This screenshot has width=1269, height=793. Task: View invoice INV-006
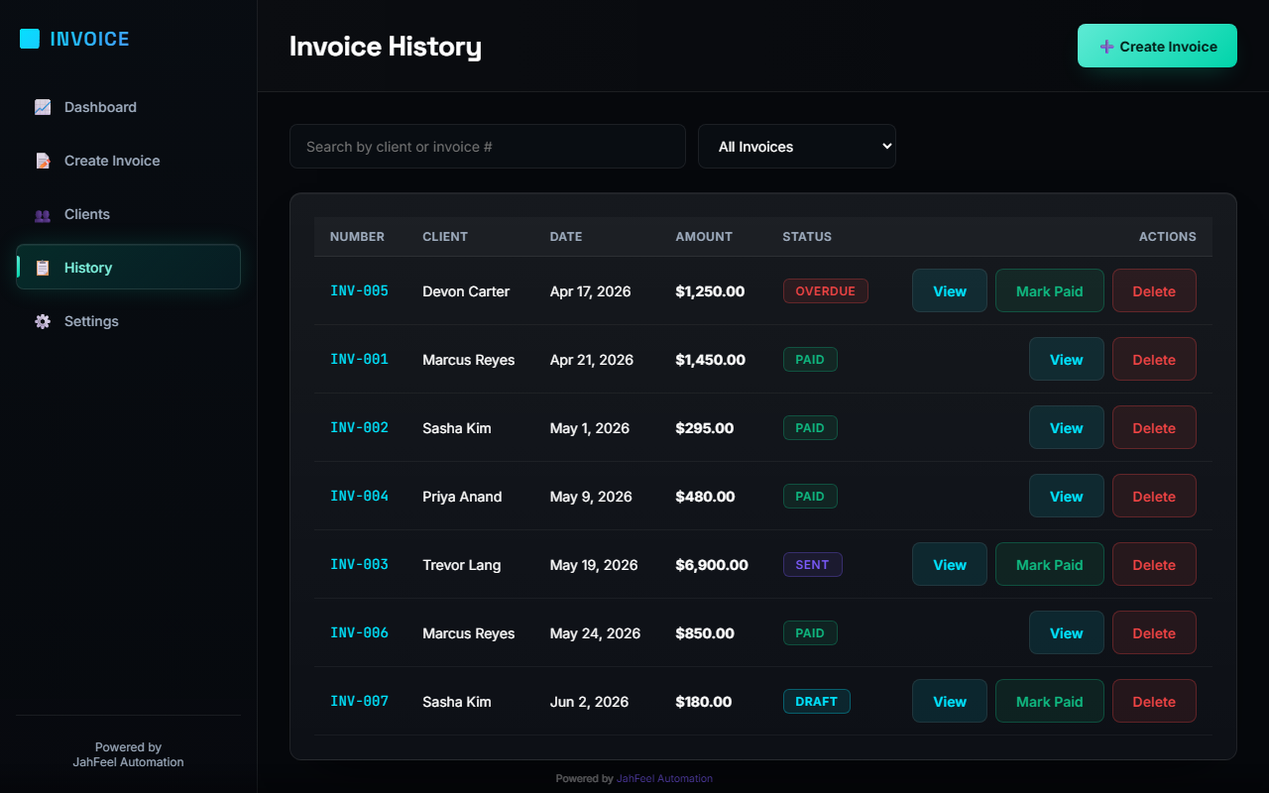(x=1067, y=632)
